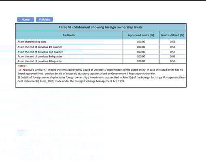Click the Home button
Screen dimensions: 206x161
(x=25, y=19)
